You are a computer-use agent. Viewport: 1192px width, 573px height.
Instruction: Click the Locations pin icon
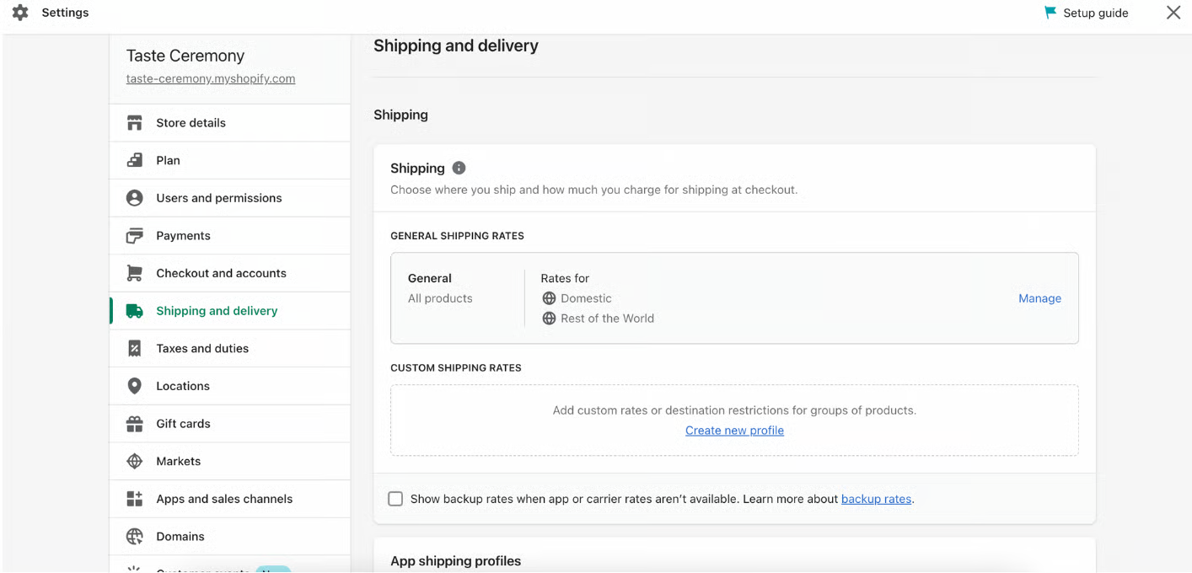pos(134,386)
